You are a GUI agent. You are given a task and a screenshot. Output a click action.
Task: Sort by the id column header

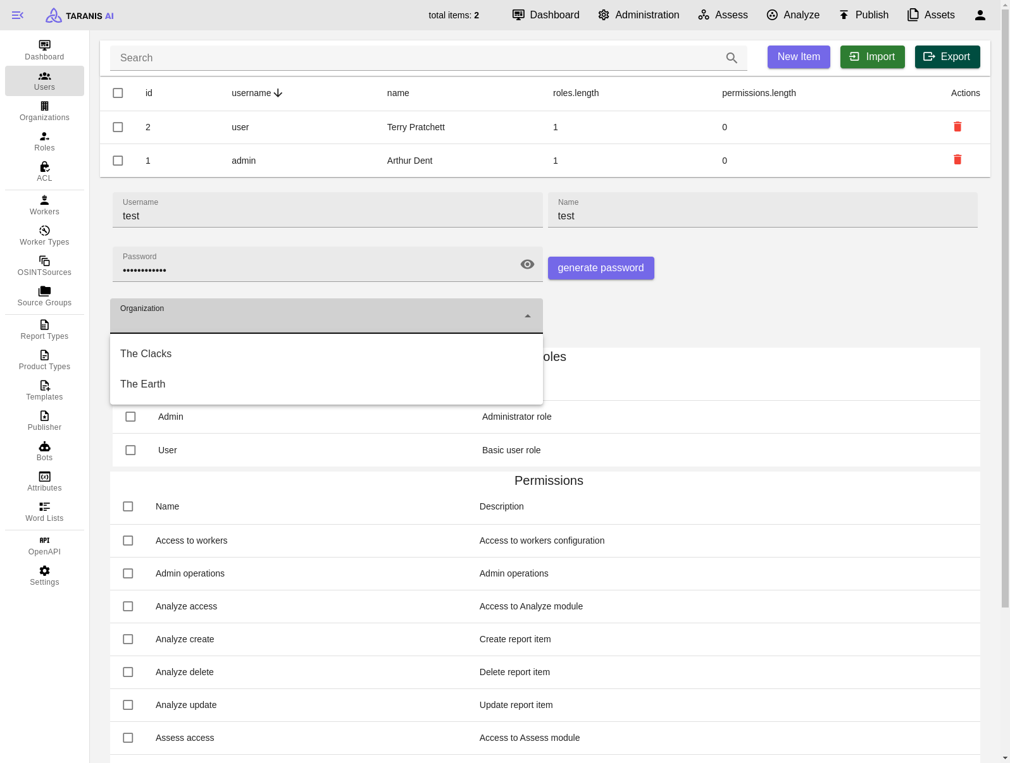(x=149, y=93)
